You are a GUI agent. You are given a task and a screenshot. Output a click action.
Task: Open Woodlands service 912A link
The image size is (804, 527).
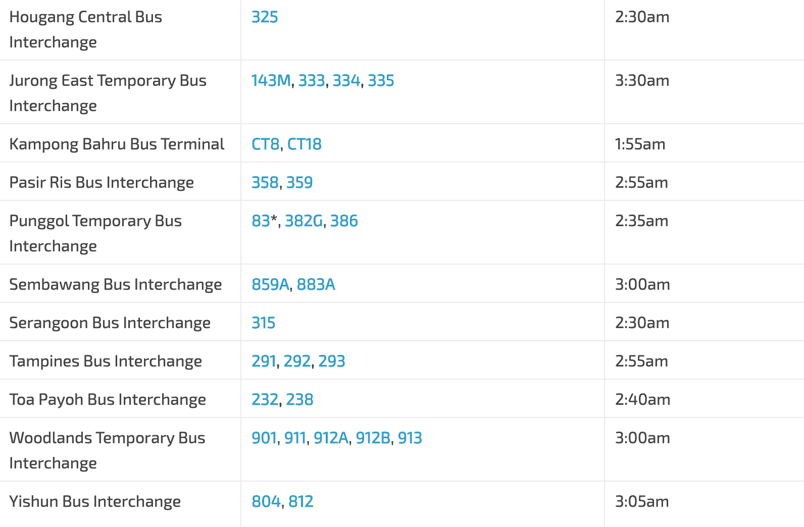pos(331,438)
